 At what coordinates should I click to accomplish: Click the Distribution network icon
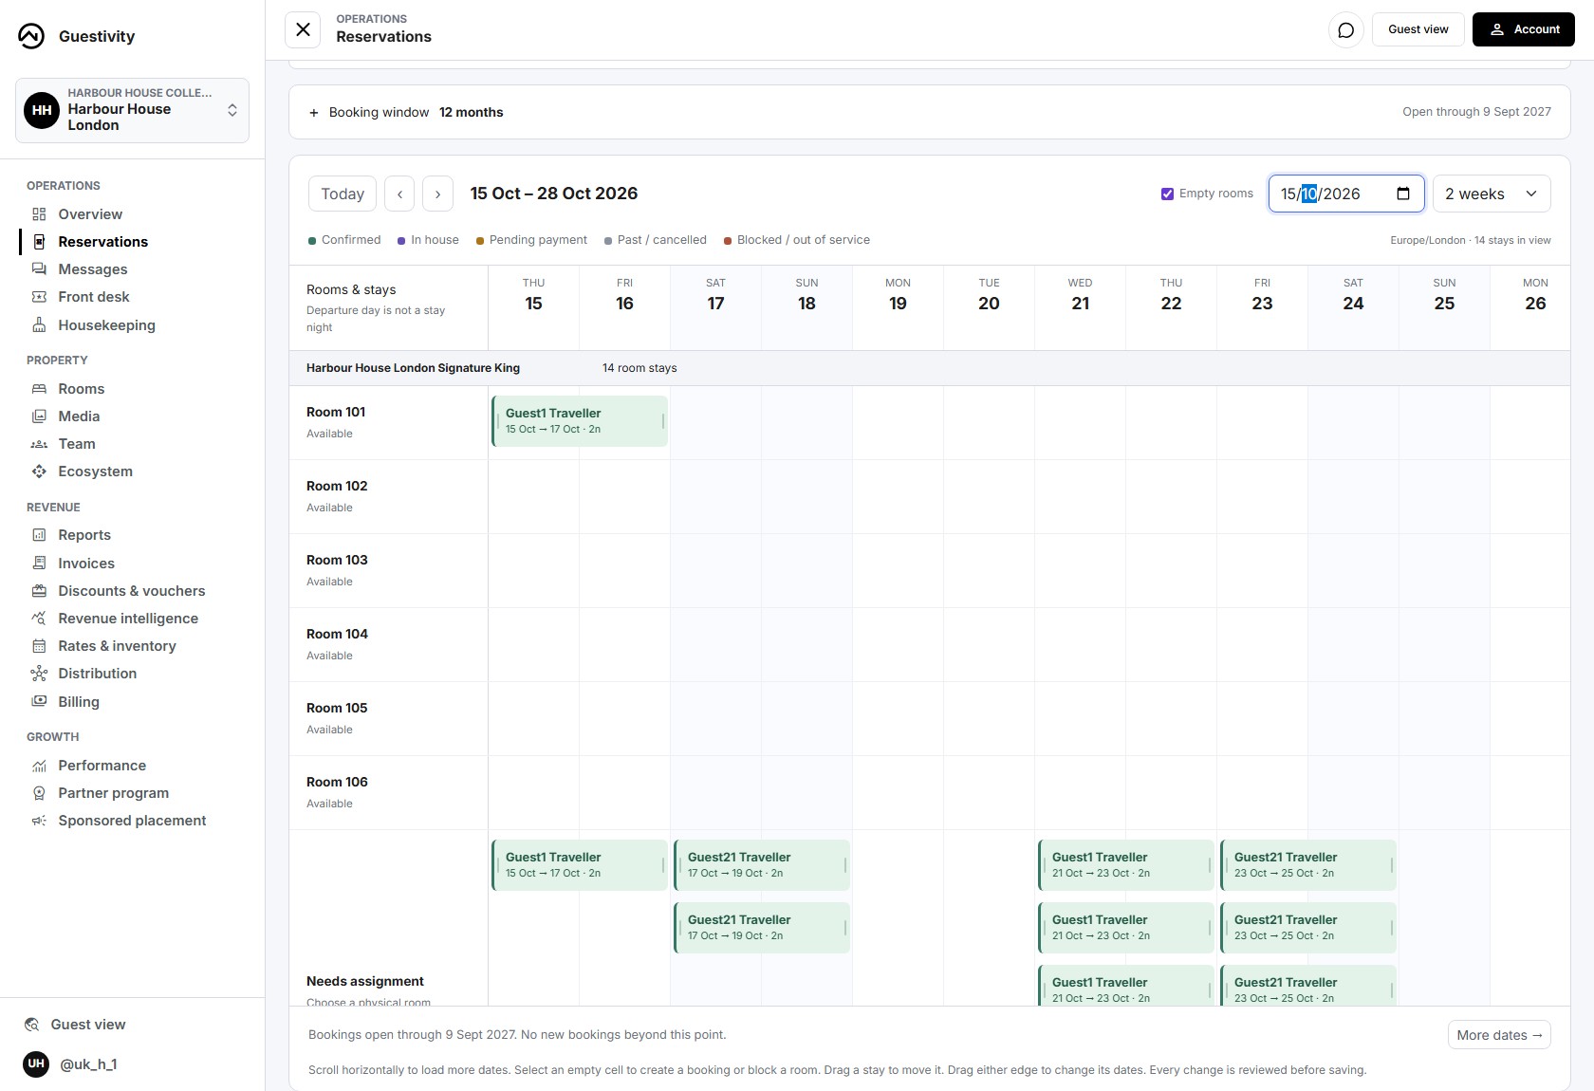(x=39, y=674)
